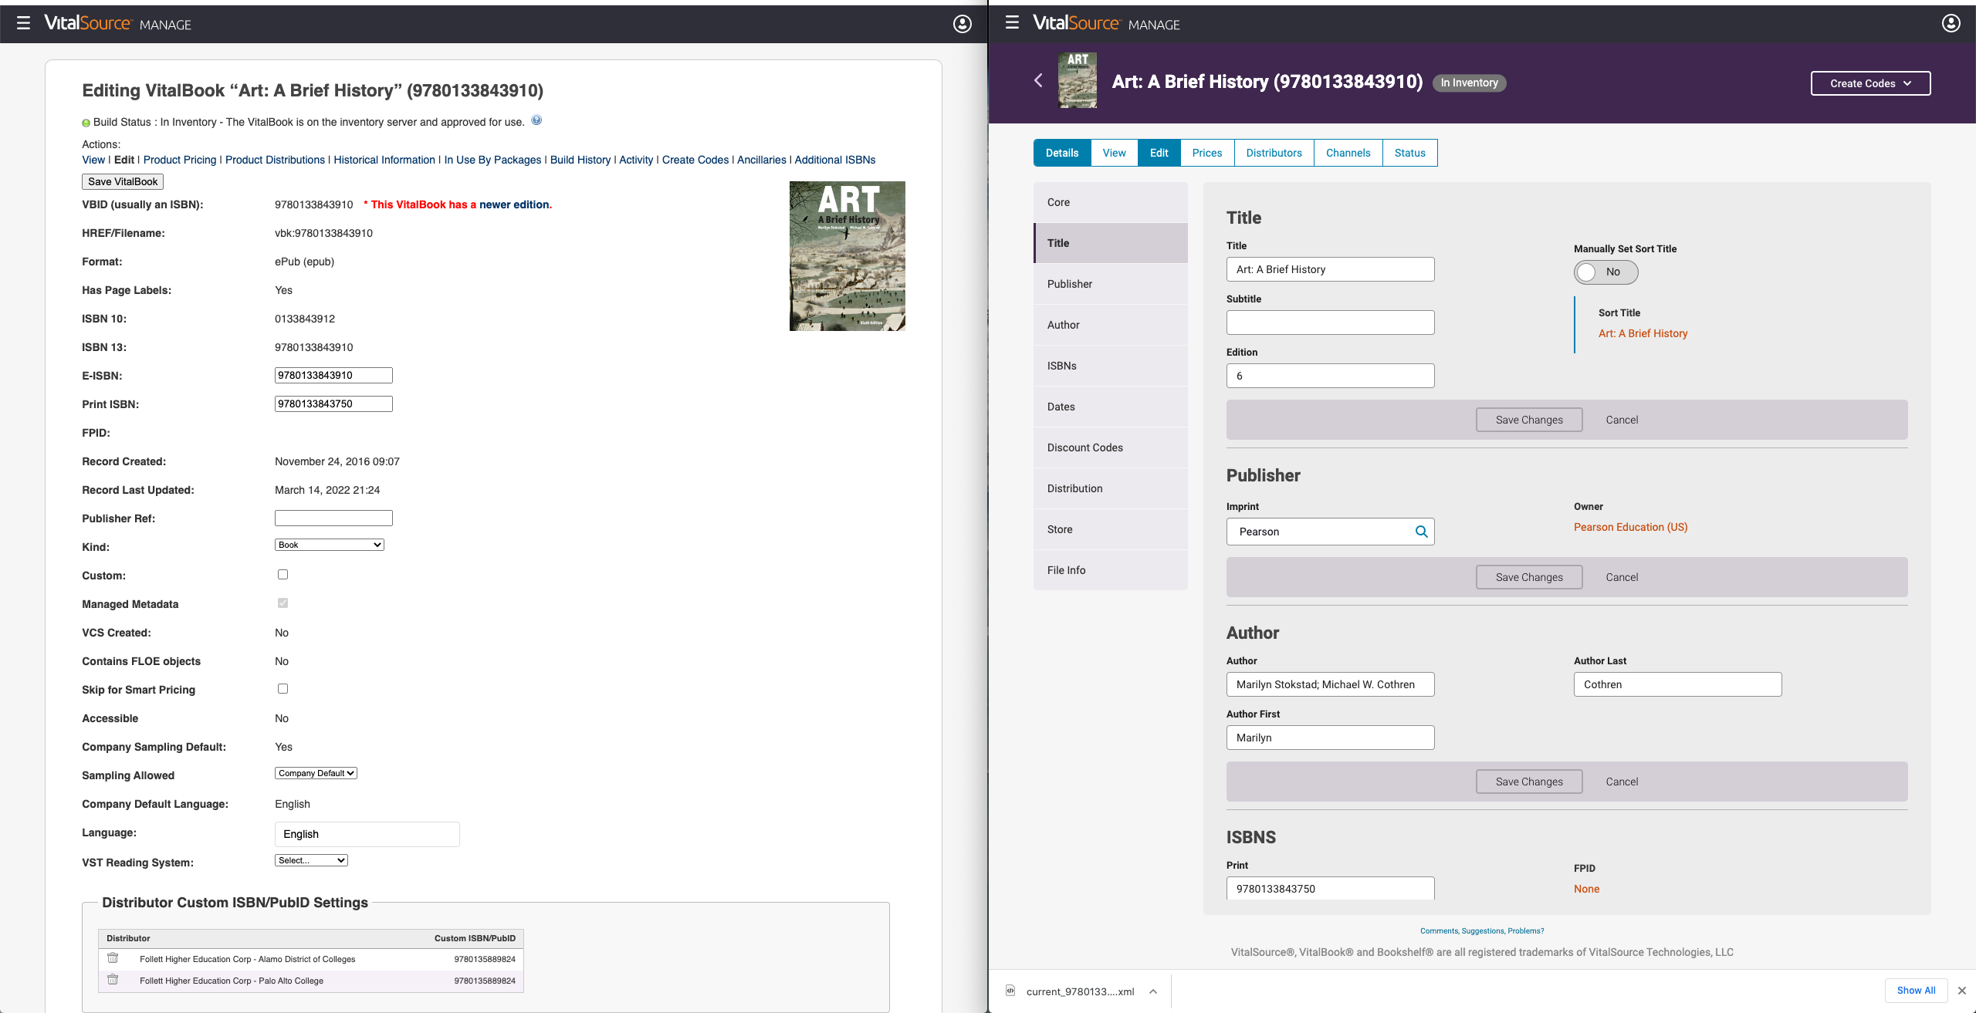Switch on Manually Set Sort Title

point(1605,272)
